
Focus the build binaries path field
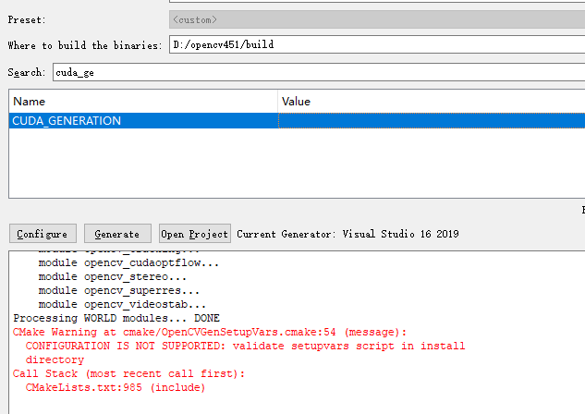[377, 44]
